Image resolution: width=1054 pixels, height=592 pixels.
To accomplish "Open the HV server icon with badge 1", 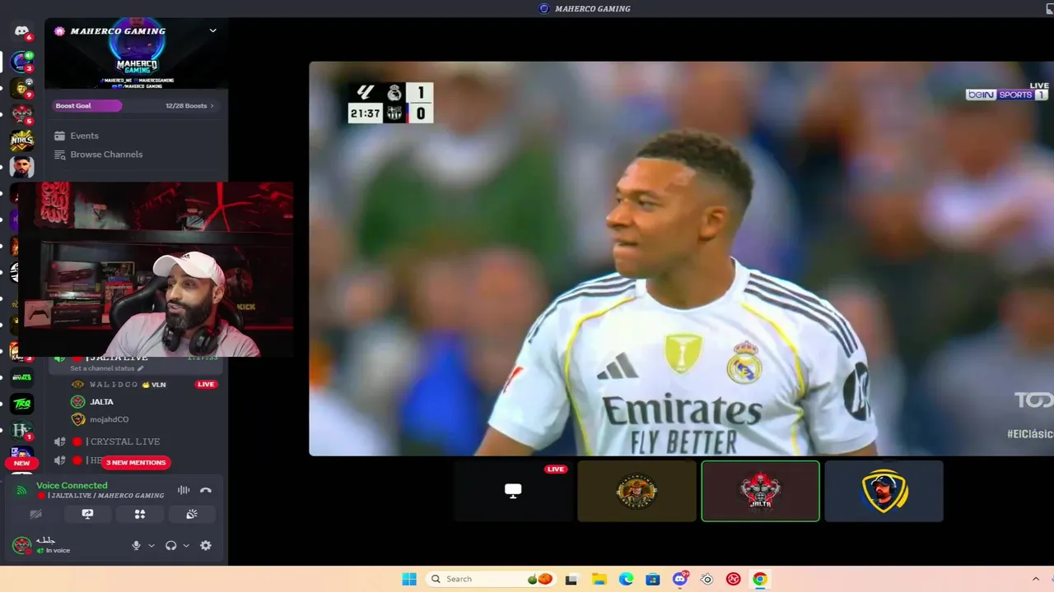I will tap(22, 429).
